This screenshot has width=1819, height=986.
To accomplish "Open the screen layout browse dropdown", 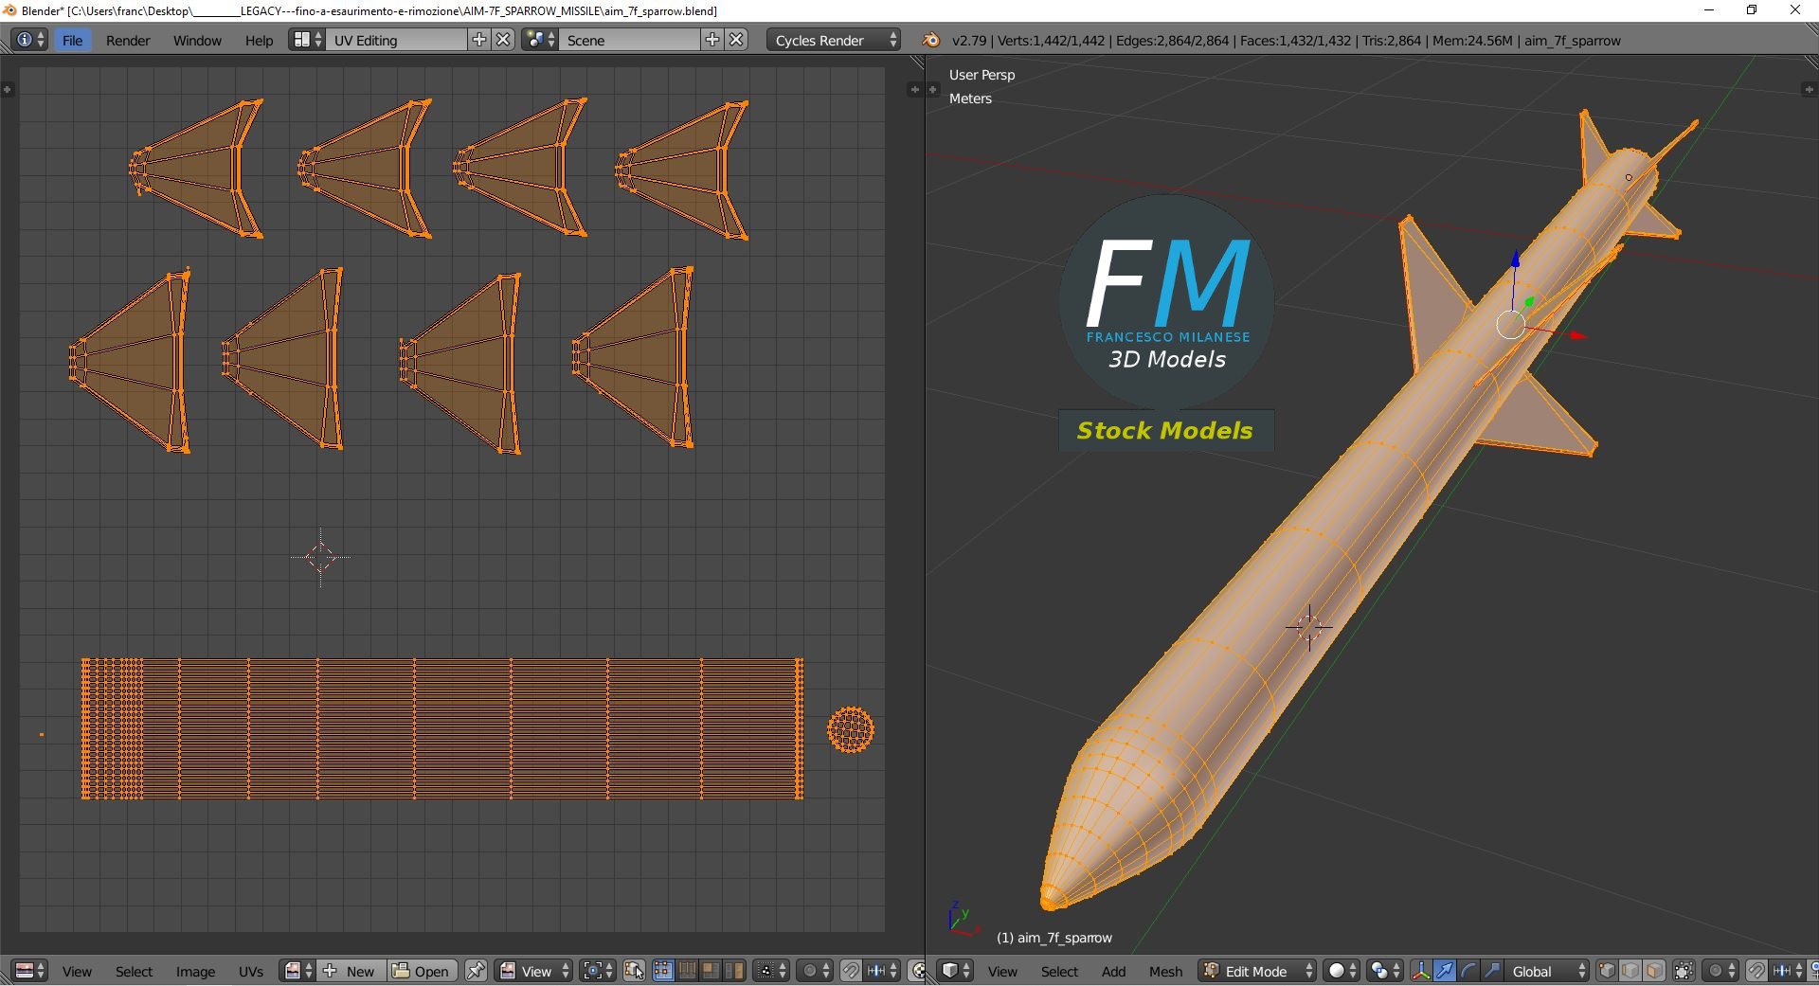I will (x=307, y=40).
